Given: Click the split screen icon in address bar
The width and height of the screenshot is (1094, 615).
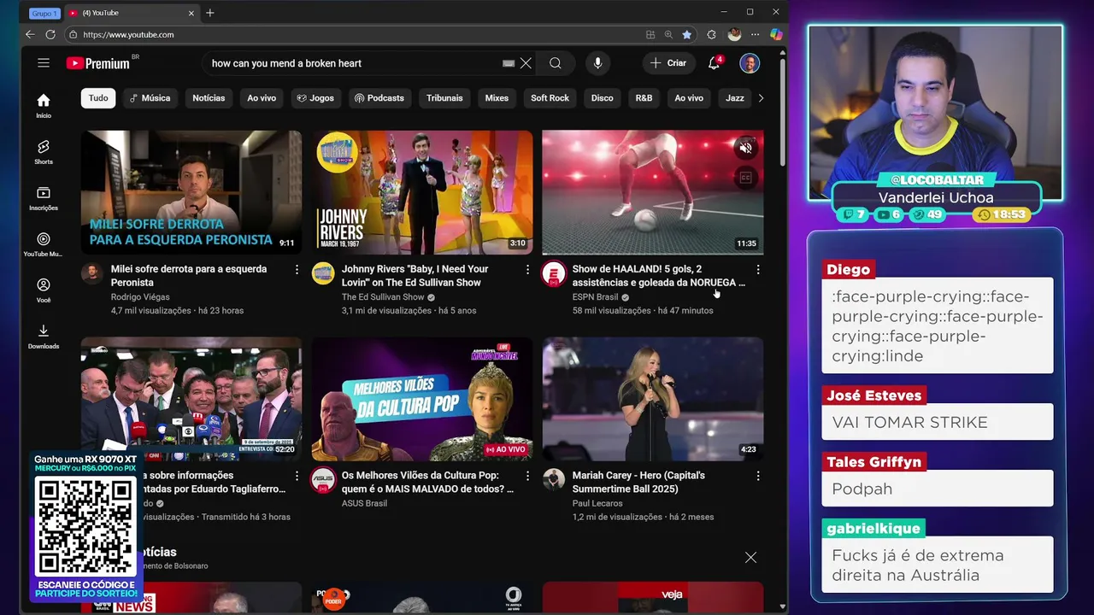Looking at the screenshot, I should [x=650, y=34].
